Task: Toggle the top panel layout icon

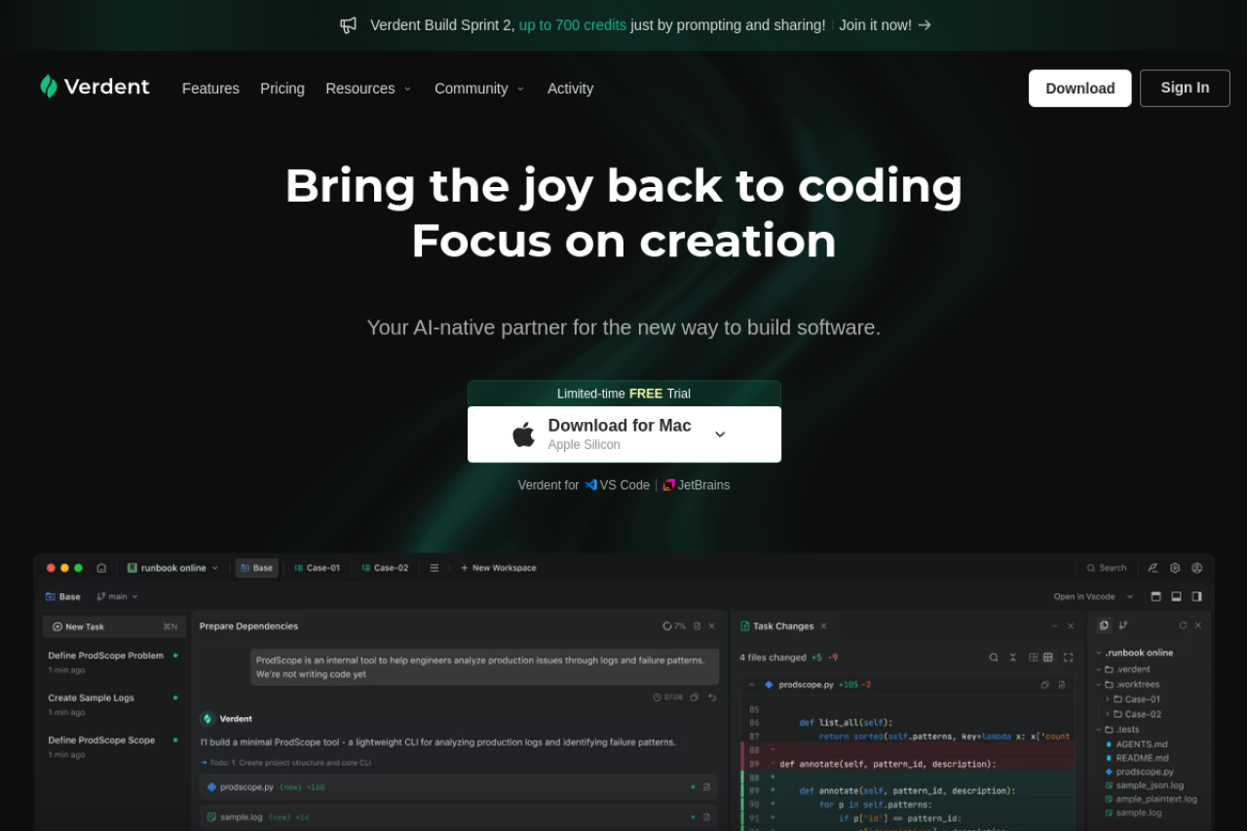Action: tap(1155, 596)
